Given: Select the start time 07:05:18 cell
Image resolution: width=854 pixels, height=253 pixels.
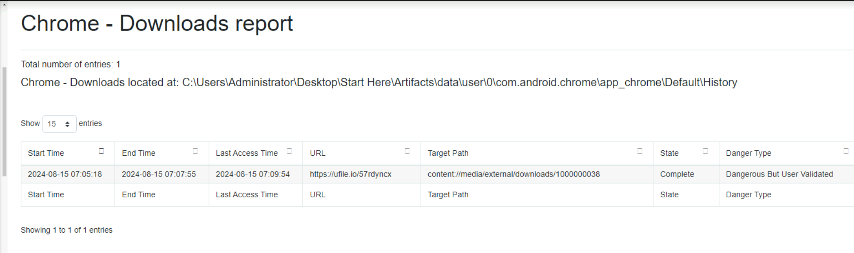Looking at the screenshot, I should click(65, 174).
